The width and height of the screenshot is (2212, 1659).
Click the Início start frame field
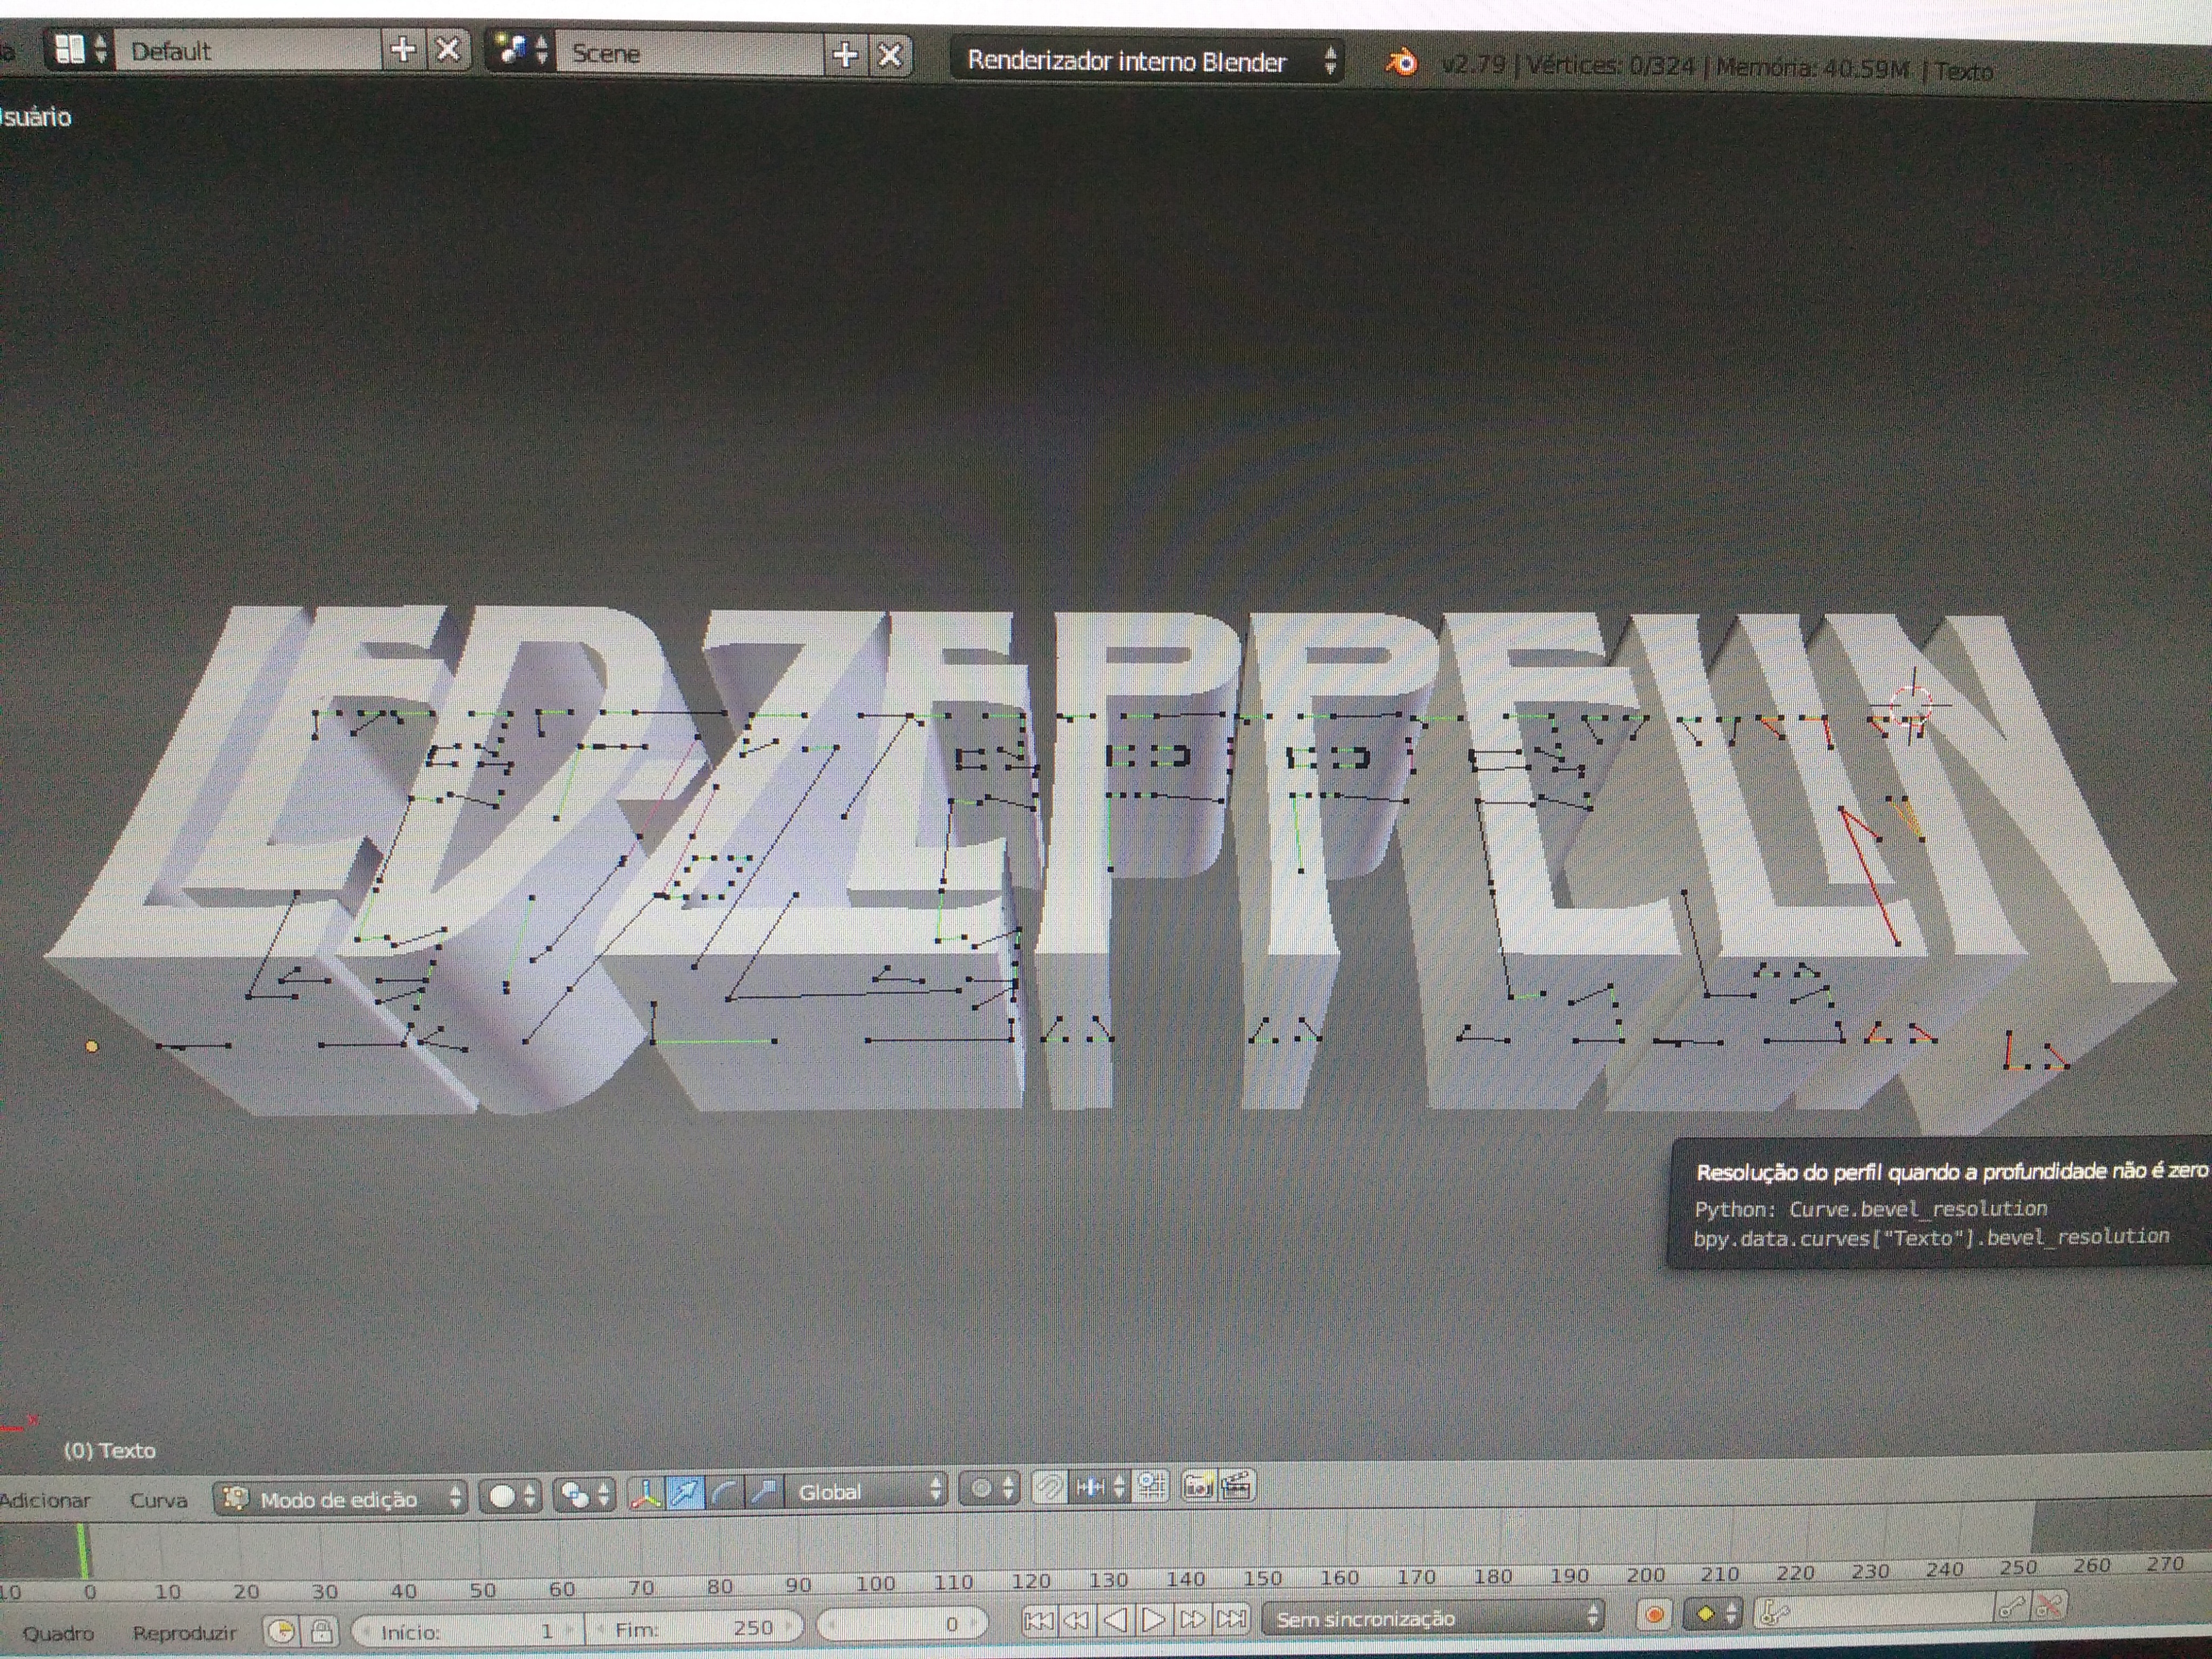pos(468,1630)
